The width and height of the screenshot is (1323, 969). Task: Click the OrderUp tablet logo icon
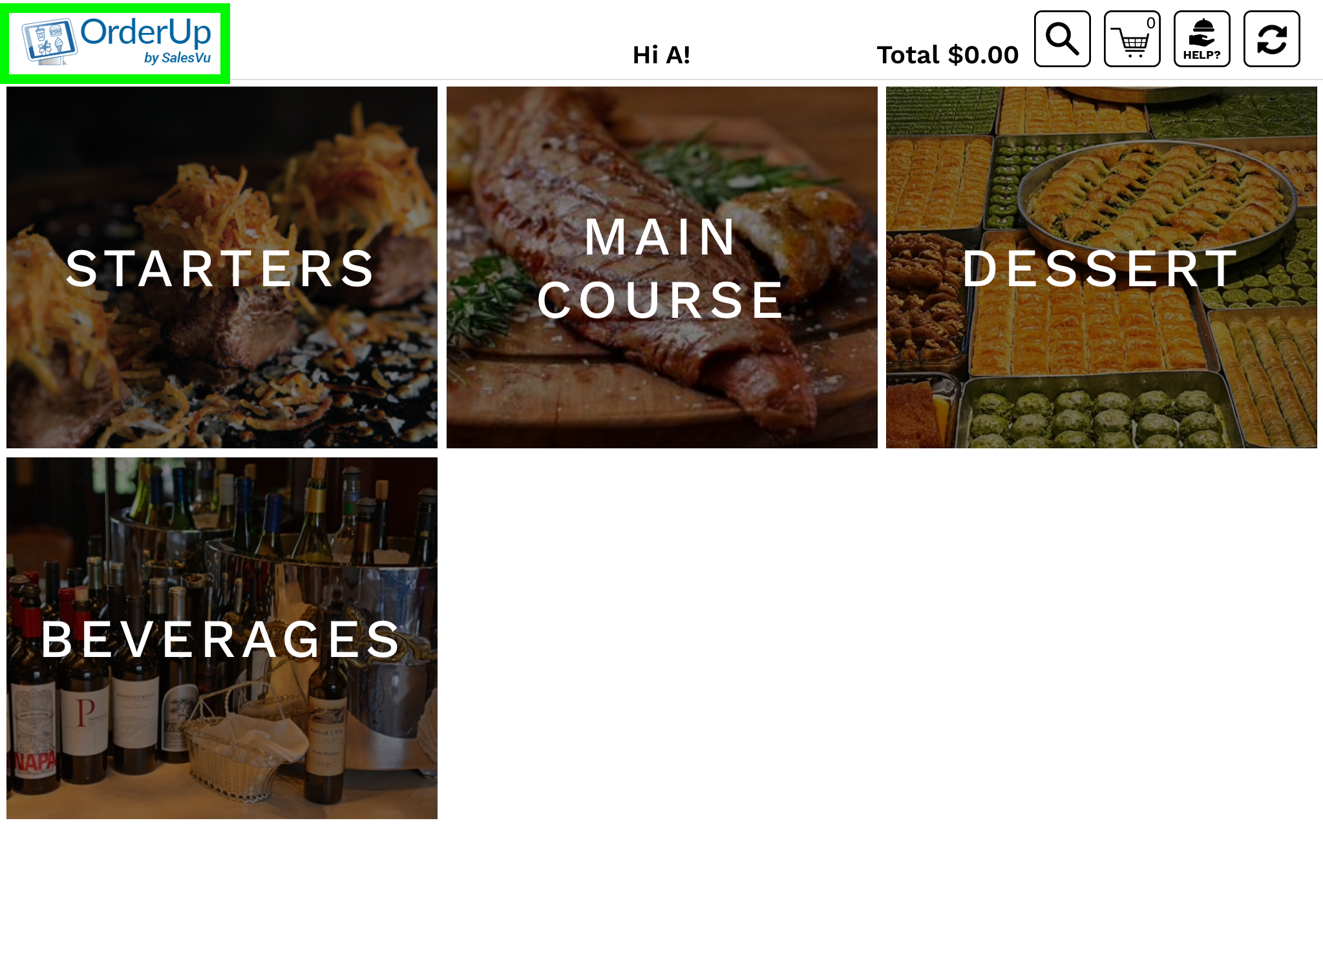[x=49, y=42]
